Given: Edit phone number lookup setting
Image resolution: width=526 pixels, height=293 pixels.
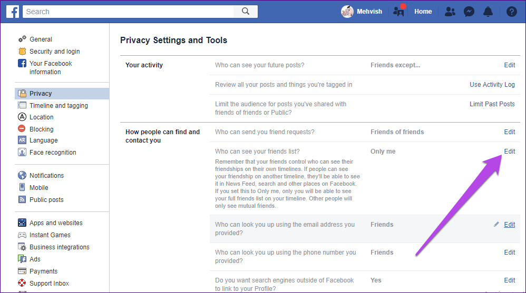Looking at the screenshot, I should click(x=509, y=252).
